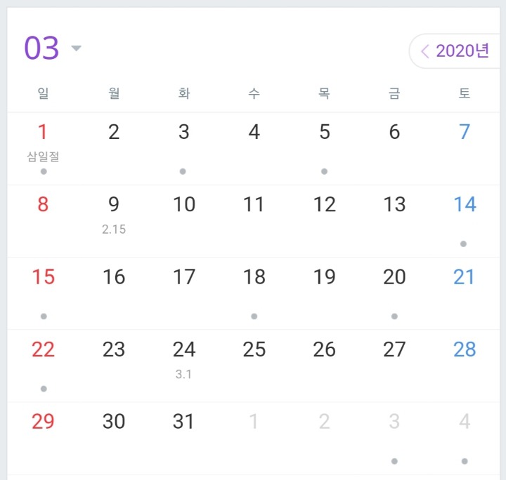The height and width of the screenshot is (480, 506).
Task: Click the event dot under March 14
Action: pyautogui.click(x=464, y=244)
